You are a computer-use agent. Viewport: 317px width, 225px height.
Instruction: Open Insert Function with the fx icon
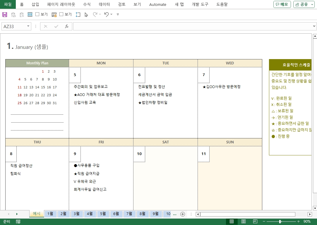[66, 26]
